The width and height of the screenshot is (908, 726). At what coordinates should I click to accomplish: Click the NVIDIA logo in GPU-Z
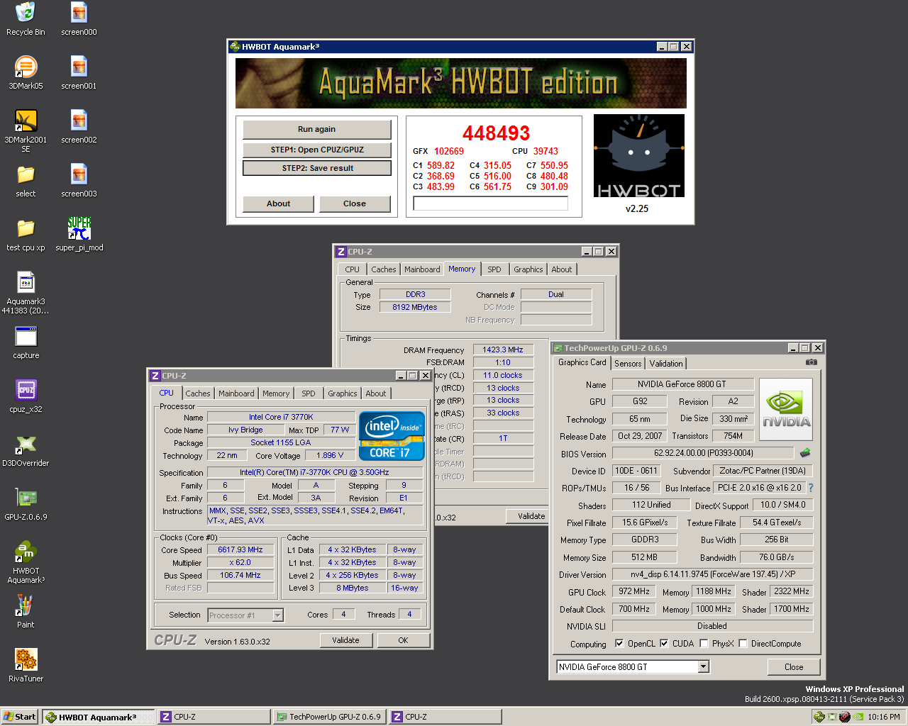[x=786, y=411]
